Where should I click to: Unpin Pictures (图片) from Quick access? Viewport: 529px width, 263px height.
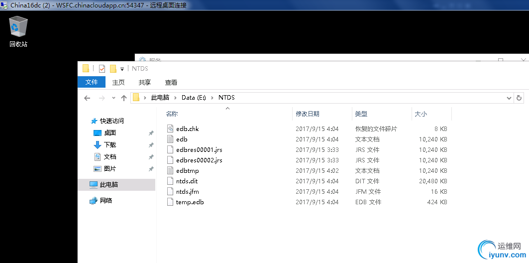(151, 169)
